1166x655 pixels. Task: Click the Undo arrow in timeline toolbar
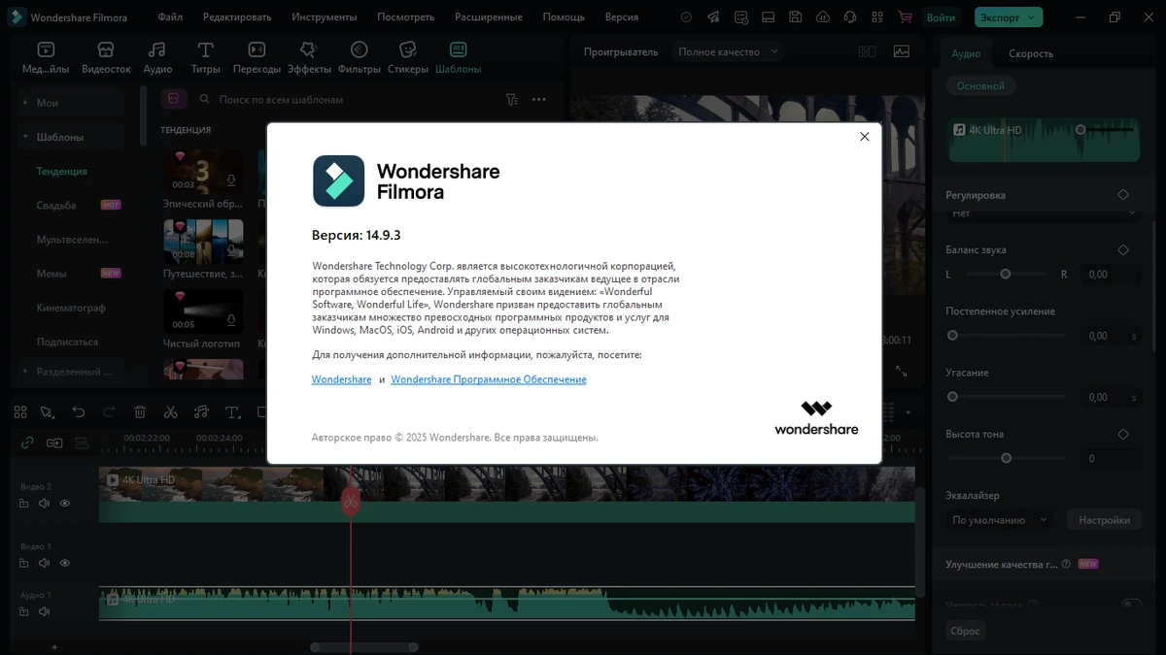pos(79,412)
